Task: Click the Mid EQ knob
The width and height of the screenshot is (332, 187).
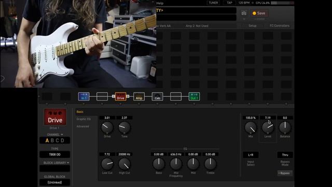Action: click(x=193, y=164)
